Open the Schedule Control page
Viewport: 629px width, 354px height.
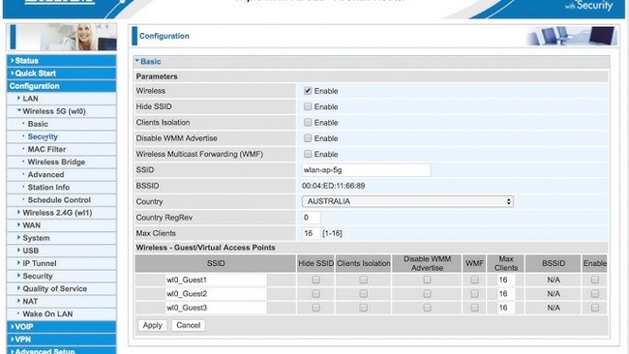point(59,200)
